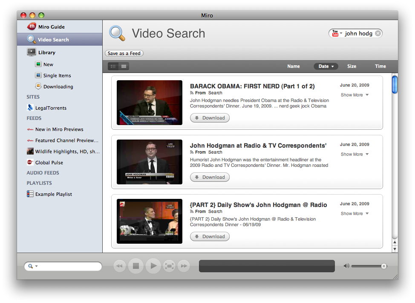The height and width of the screenshot is (303, 415).
Task: Click the scrollbar down arrow
Action: point(395,249)
